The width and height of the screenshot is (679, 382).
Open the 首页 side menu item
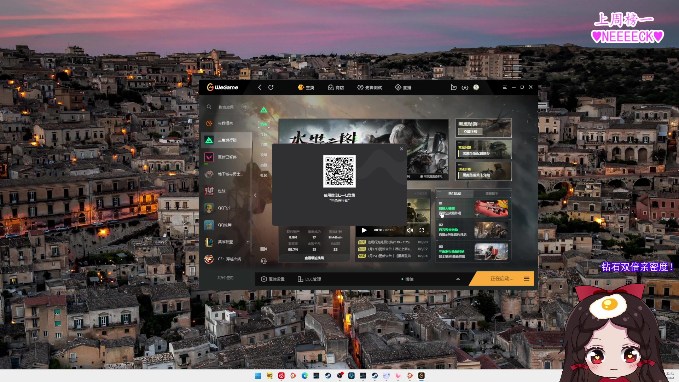[x=264, y=124]
